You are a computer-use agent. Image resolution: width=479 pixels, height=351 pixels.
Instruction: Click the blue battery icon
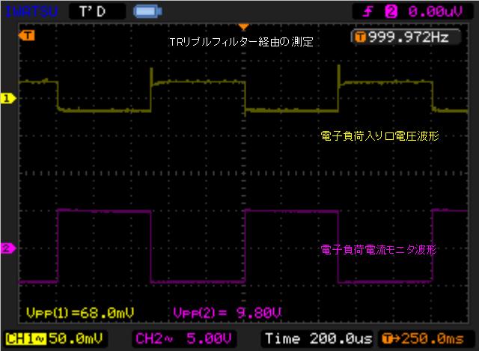147,12
